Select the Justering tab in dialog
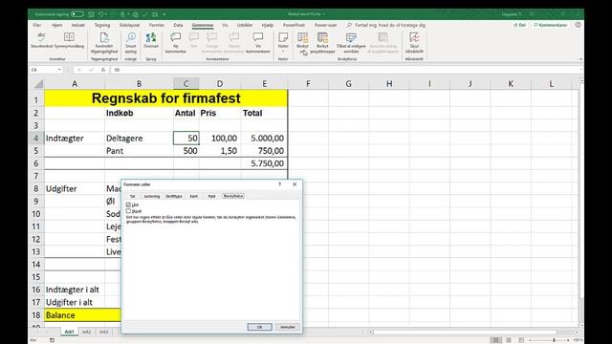The height and width of the screenshot is (344, 612). click(x=151, y=196)
